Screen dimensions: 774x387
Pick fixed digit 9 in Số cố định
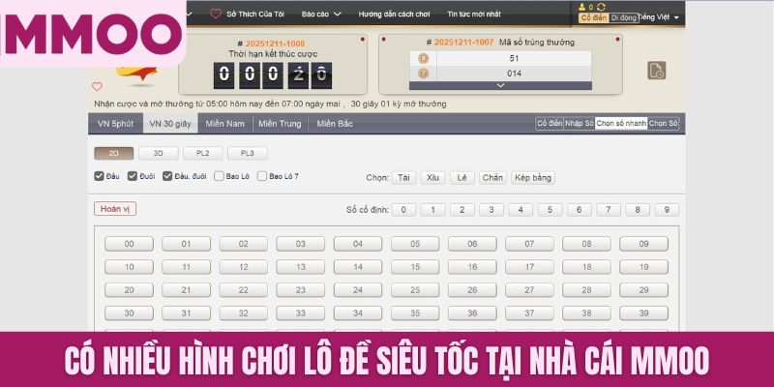[x=667, y=210]
